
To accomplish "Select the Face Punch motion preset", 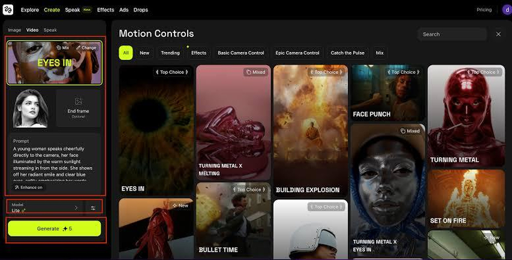I will 388,93.
